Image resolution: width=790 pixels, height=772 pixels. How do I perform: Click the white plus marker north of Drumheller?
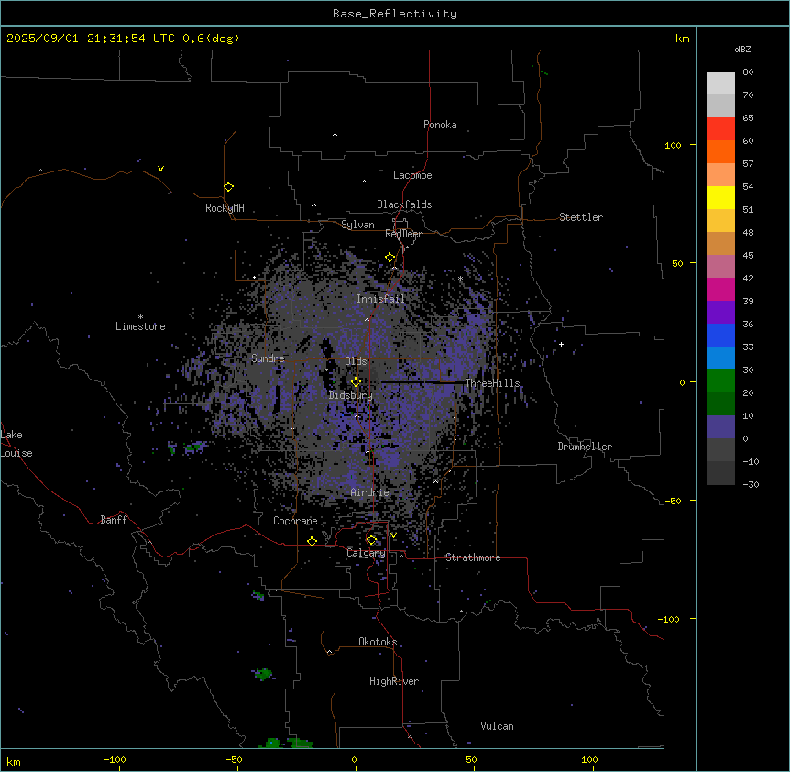coord(561,344)
